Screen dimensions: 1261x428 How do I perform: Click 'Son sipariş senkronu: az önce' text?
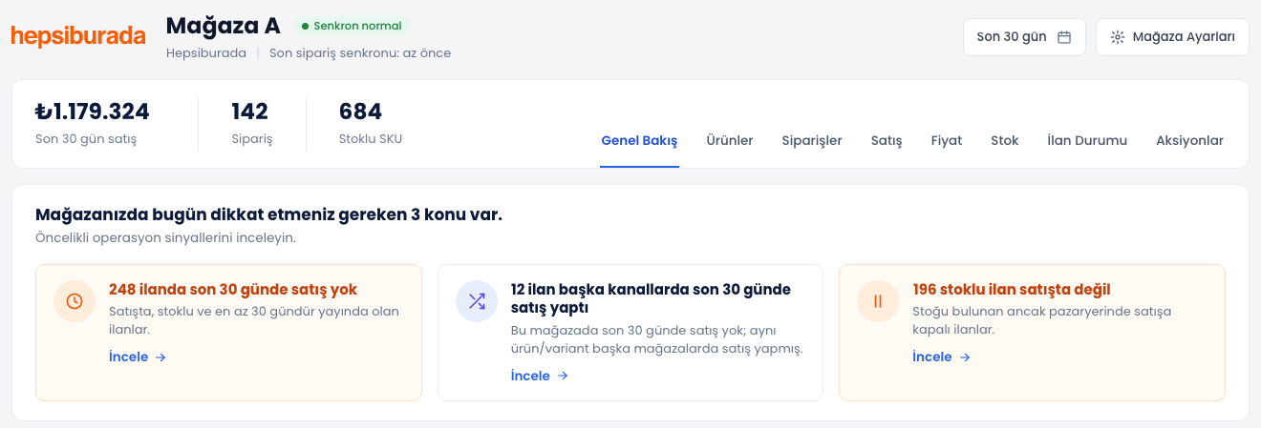360,53
